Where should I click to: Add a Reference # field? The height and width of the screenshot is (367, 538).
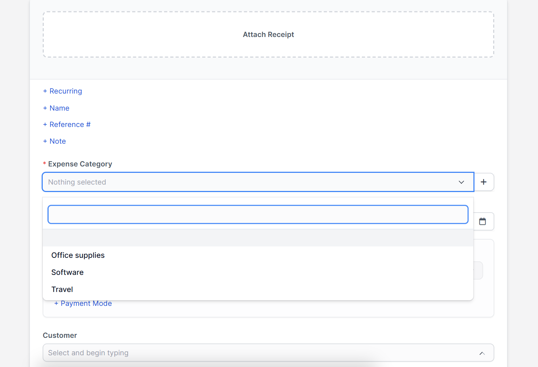67,124
